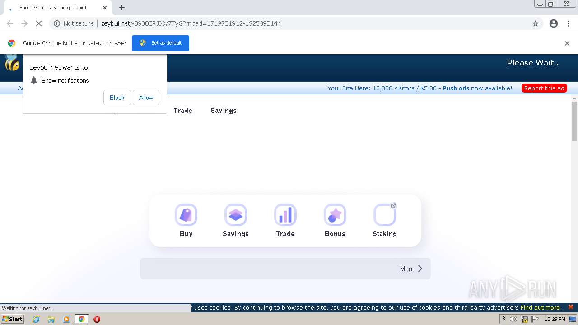Click the bee logo in header
Viewport: 578px width, 325px height.
coord(12,63)
